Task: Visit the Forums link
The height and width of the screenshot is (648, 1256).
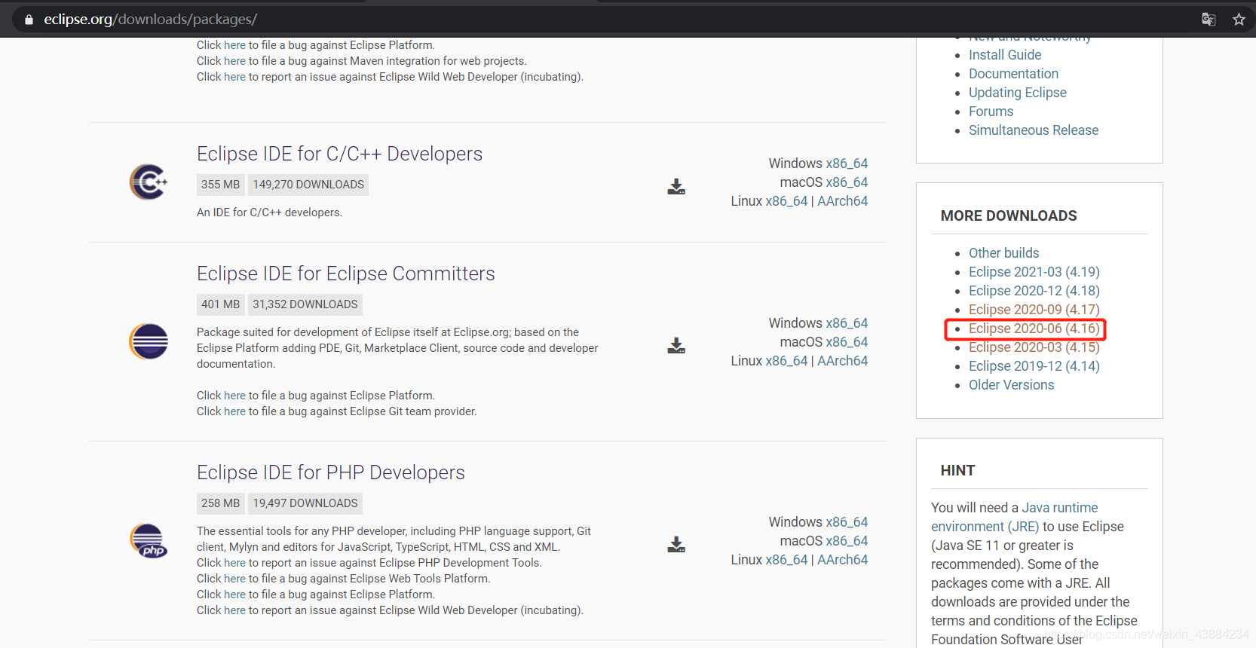Action: point(991,112)
